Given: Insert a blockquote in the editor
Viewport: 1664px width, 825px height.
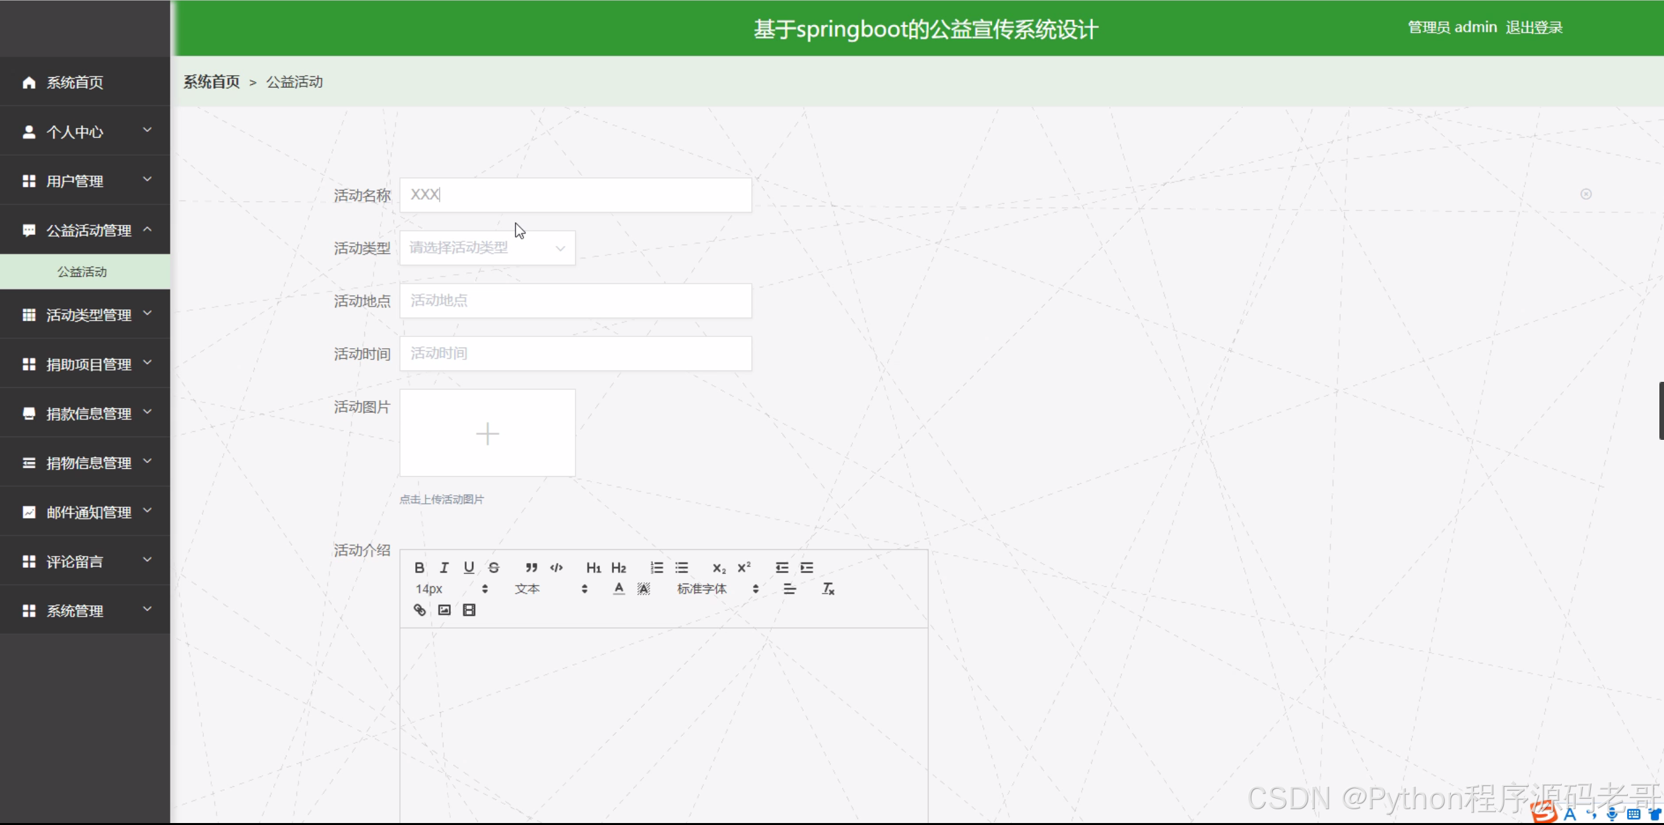Looking at the screenshot, I should point(531,568).
